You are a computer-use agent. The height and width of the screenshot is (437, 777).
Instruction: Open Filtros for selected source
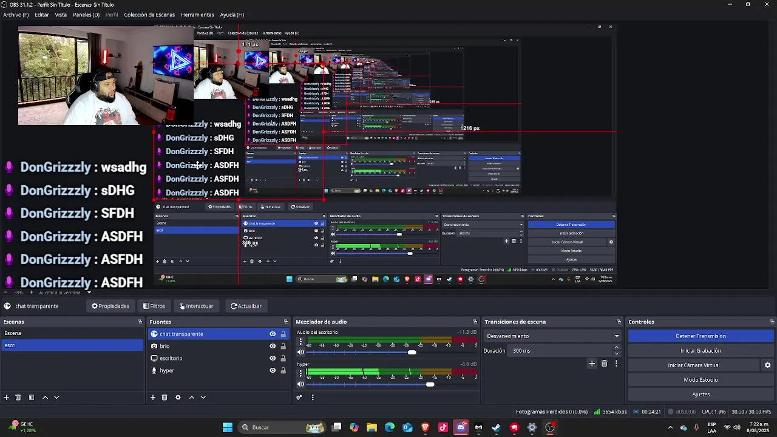tap(154, 306)
